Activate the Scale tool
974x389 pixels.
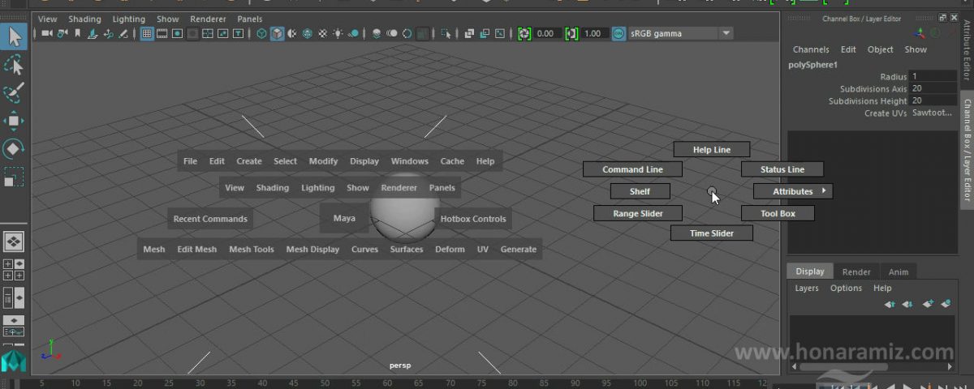click(14, 177)
